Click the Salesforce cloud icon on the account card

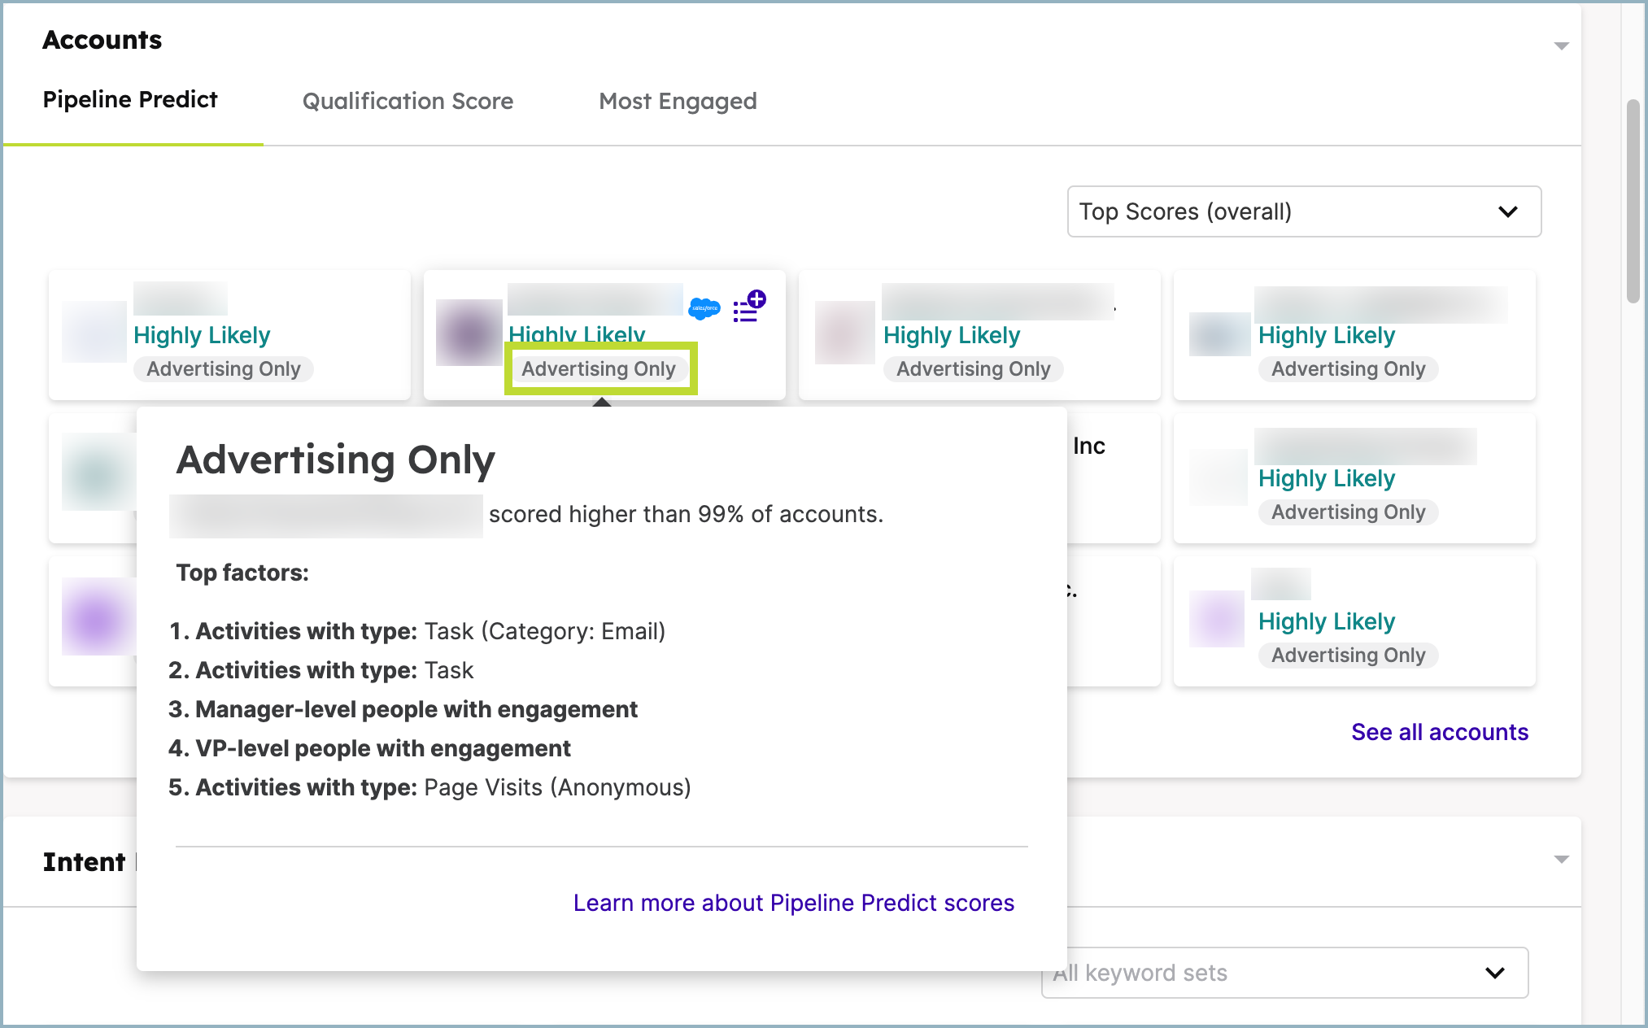click(704, 307)
